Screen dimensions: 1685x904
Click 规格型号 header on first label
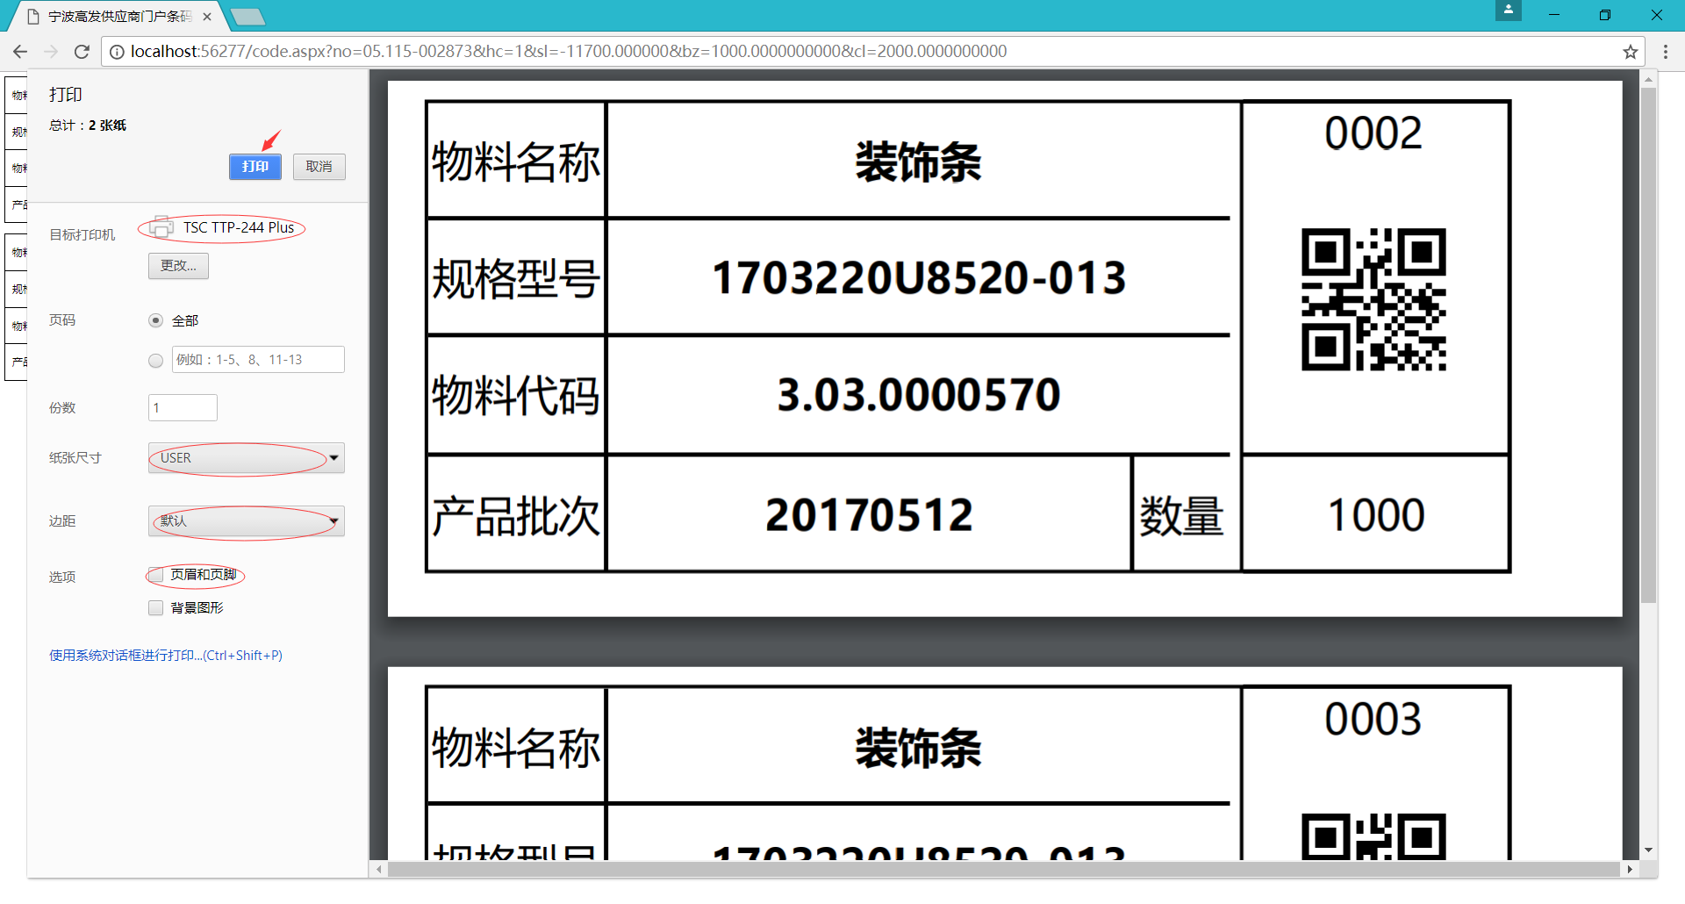(516, 279)
